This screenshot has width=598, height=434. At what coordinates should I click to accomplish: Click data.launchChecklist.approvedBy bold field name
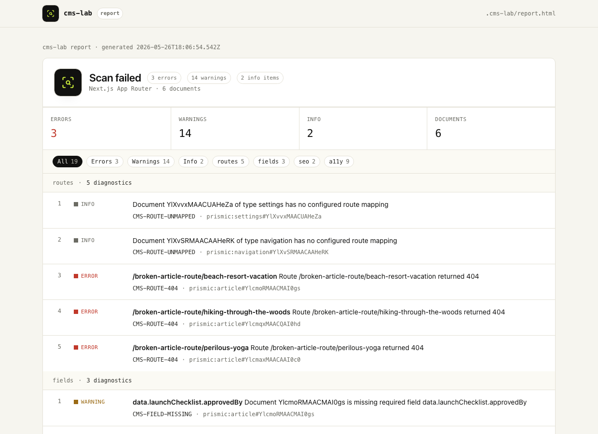(188, 402)
